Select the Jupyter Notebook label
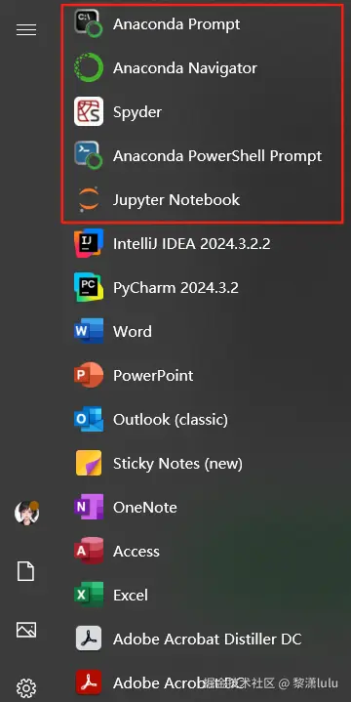This screenshot has height=702, width=351. coord(176,200)
